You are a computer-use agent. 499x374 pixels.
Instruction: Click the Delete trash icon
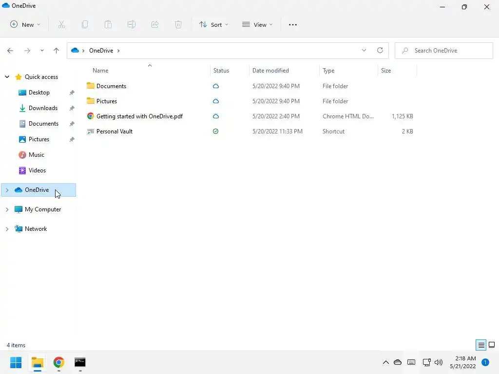[x=178, y=24]
